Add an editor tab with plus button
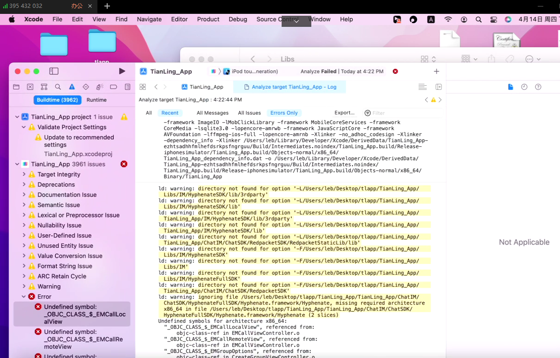The image size is (560, 358). coord(437,71)
